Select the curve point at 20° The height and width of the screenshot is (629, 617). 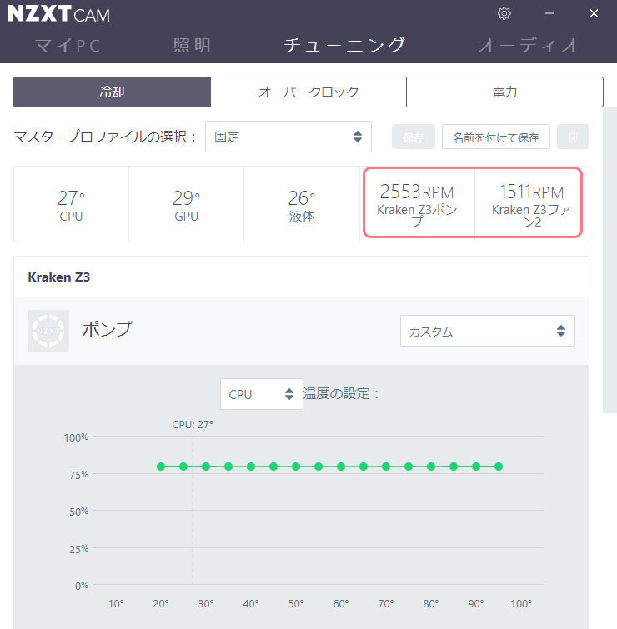click(x=161, y=467)
